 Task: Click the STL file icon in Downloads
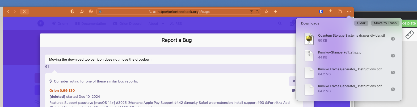(x=309, y=38)
